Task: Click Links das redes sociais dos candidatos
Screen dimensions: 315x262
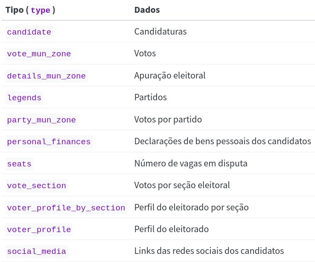Action: 209,251
